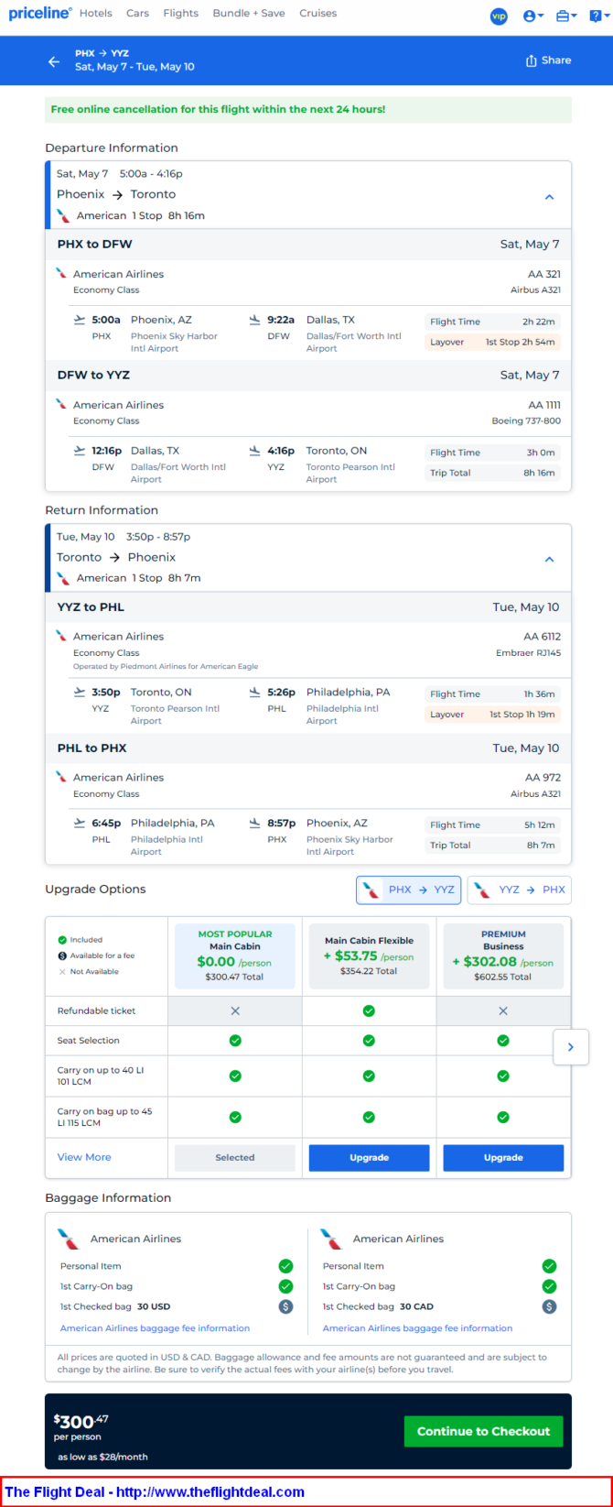
Task: Share this flight itinerary
Action: click(x=548, y=60)
